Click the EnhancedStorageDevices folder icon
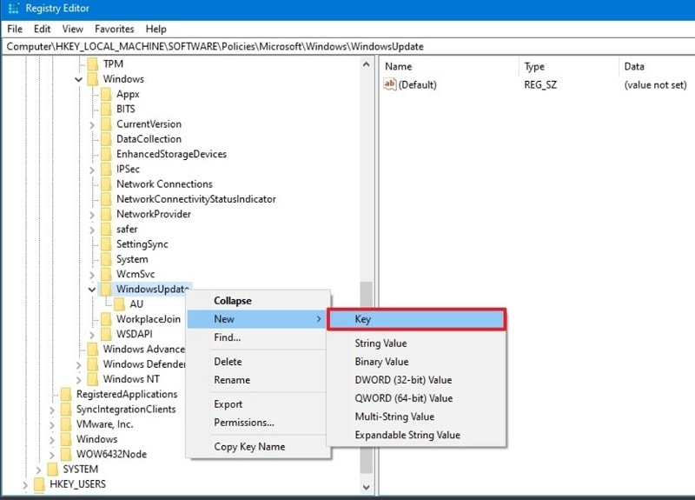Viewport: 695px width, 500px height. coord(106,154)
